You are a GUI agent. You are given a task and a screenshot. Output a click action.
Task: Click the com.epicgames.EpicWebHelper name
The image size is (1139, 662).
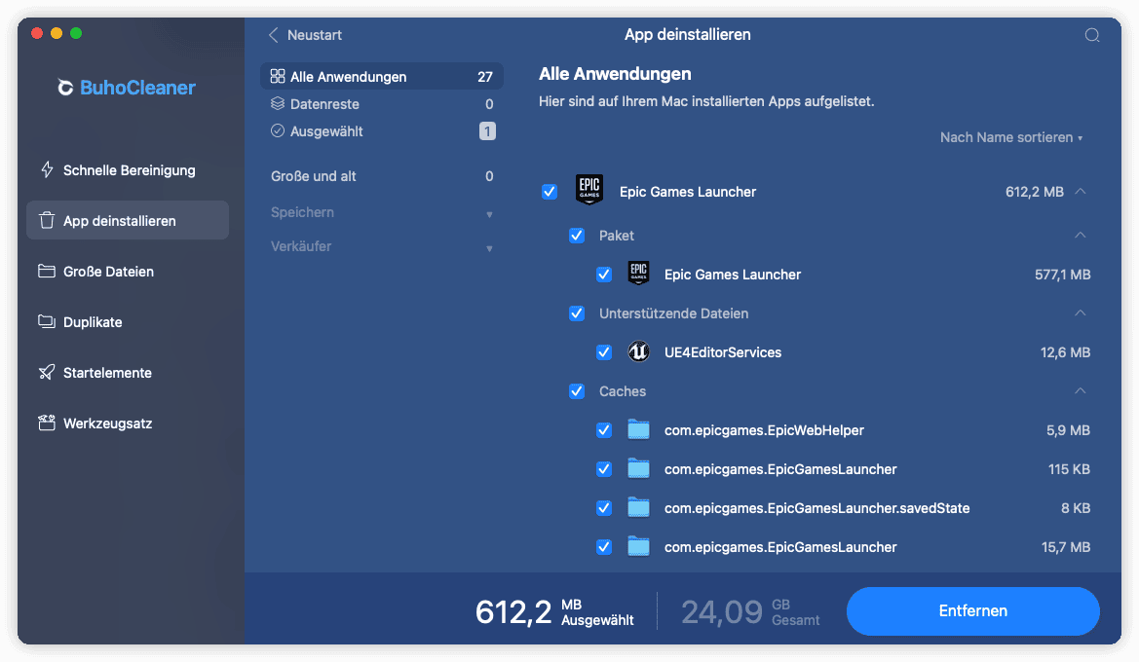point(764,429)
